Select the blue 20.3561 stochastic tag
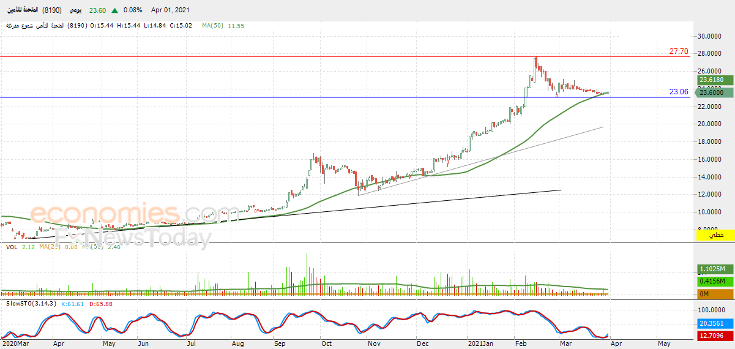Image resolution: width=735 pixels, height=349 pixels. 715,325
